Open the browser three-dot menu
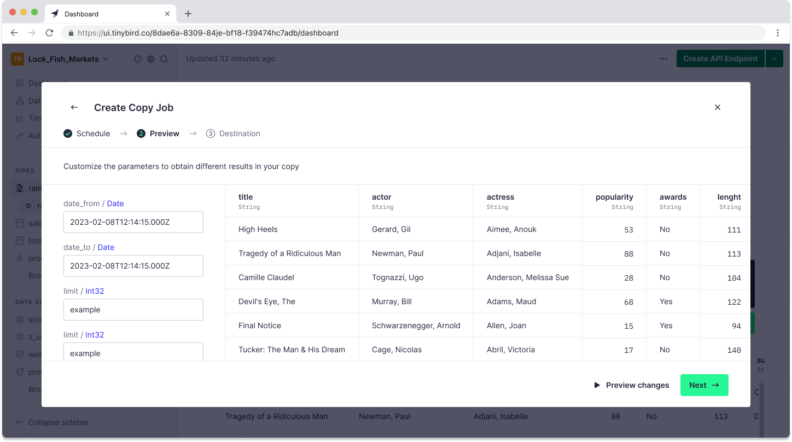Screen dimensions: 792x442 tap(777, 33)
